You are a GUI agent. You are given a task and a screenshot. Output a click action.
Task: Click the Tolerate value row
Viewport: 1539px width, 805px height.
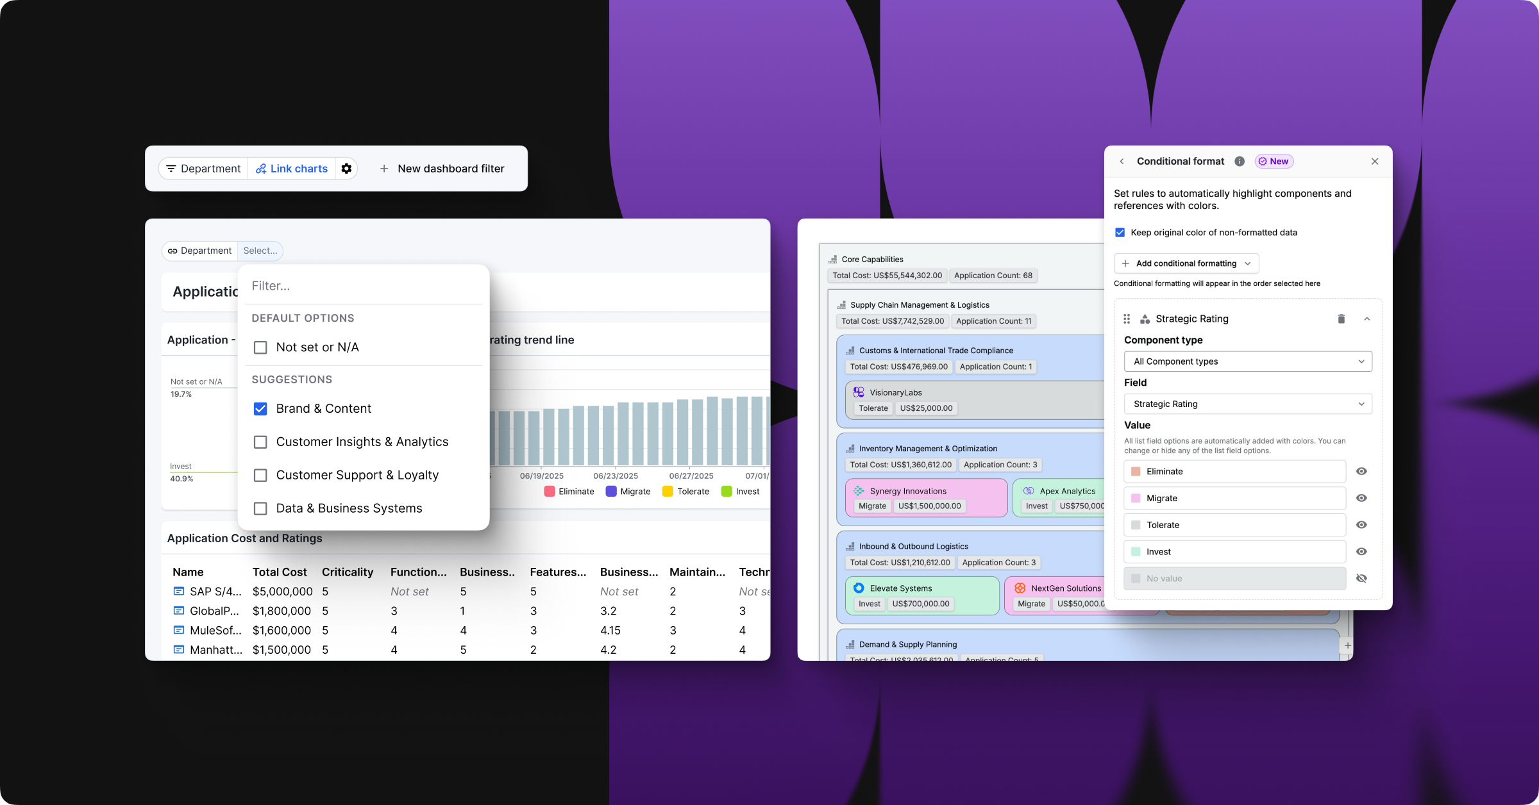pos(1234,525)
